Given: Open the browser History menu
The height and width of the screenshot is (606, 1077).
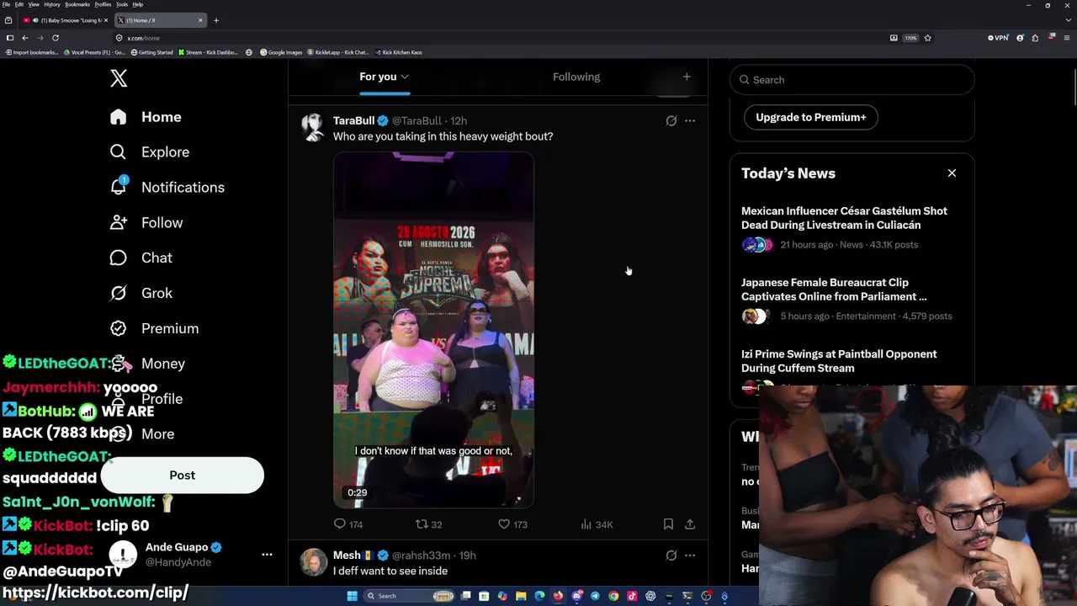Looking at the screenshot, I should pyautogui.click(x=52, y=4).
